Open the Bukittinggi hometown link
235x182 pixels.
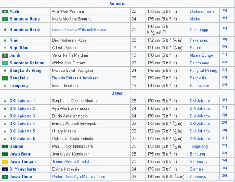[199, 29]
